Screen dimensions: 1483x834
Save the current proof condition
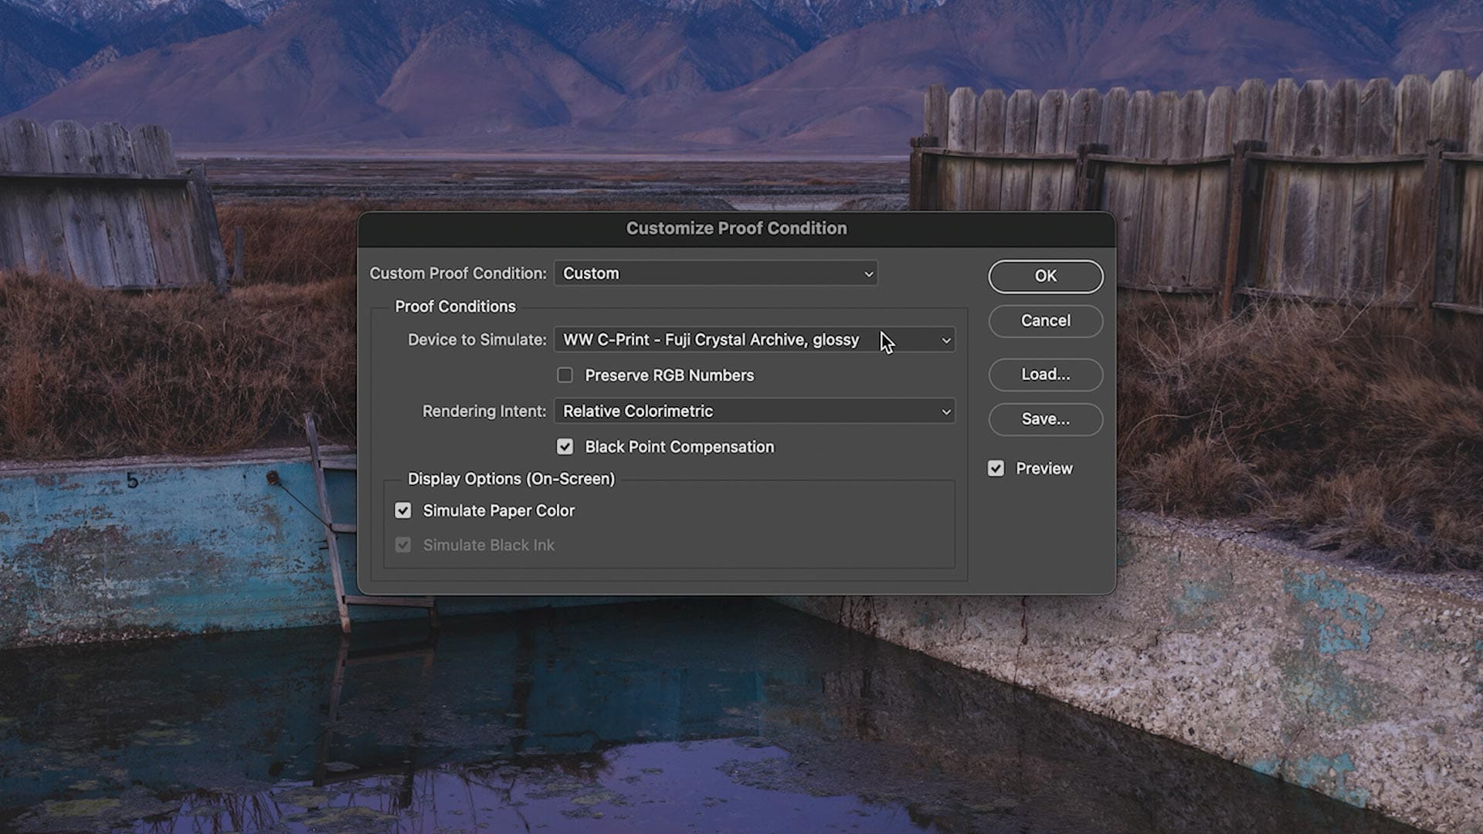pyautogui.click(x=1045, y=419)
